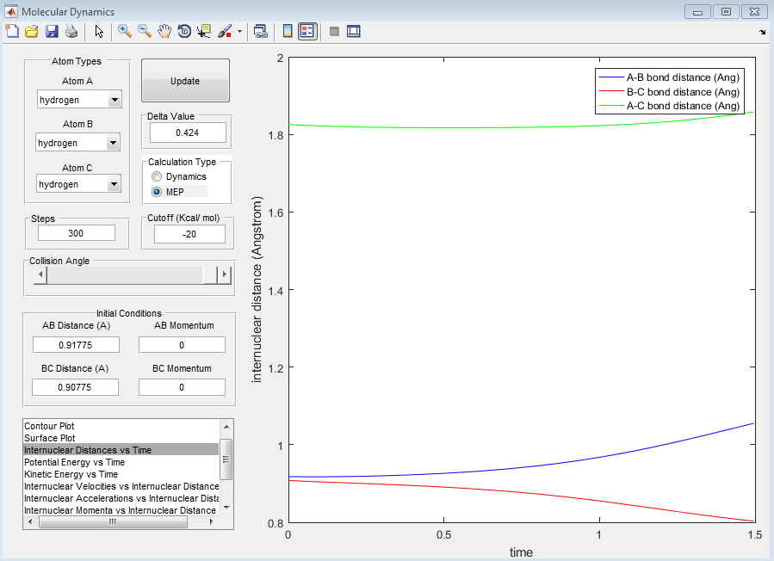
Task: Select Kinetic Energy vs Time list entry
Action: point(71,474)
